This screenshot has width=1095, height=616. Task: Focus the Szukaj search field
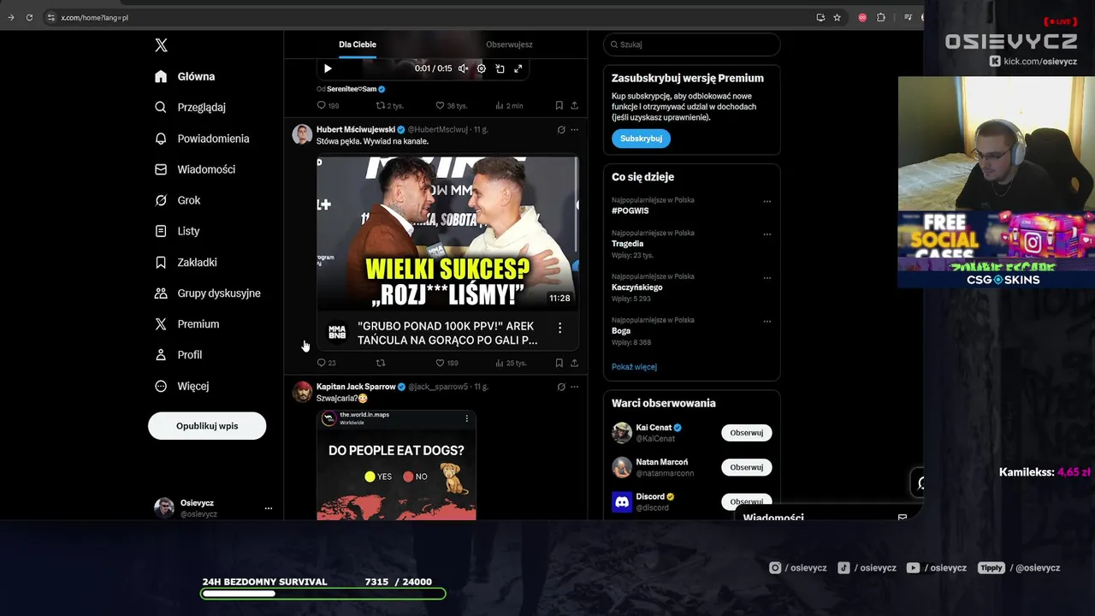pyautogui.click(x=691, y=44)
